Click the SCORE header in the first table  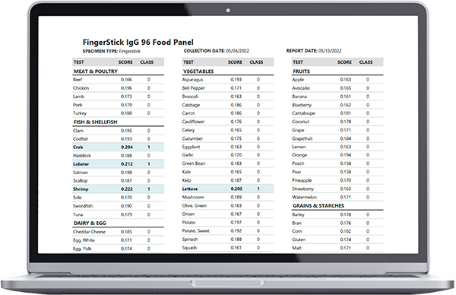pyautogui.click(x=125, y=62)
